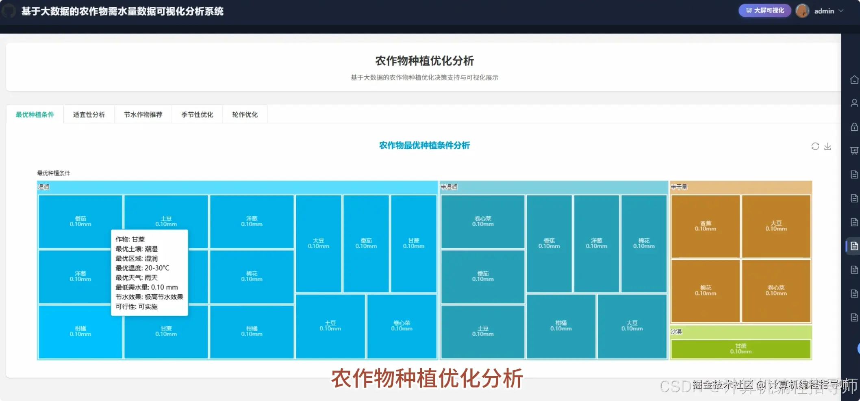Select the 卷心菜 block in 半湿润 group

tap(483, 221)
